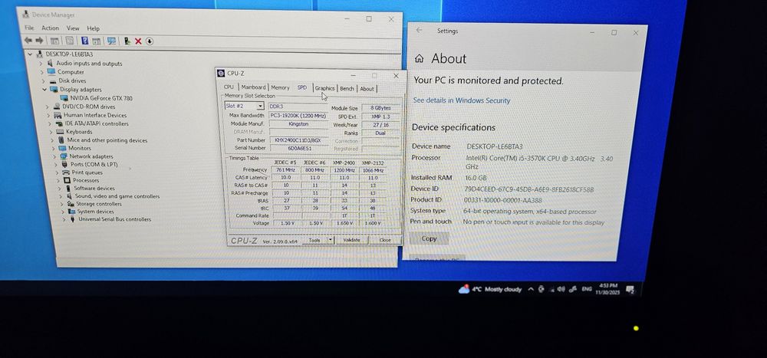
Task: Switch to the Mainboard tab in CPU-Z
Action: point(253,87)
